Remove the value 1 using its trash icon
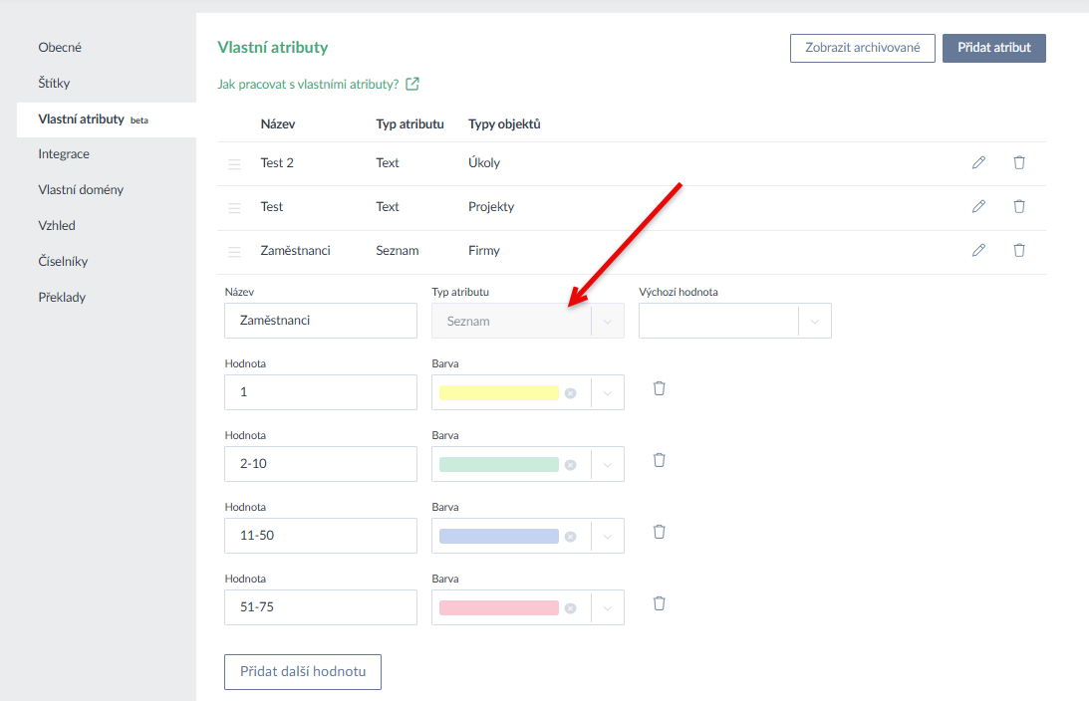The image size is (1089, 701). (x=659, y=388)
